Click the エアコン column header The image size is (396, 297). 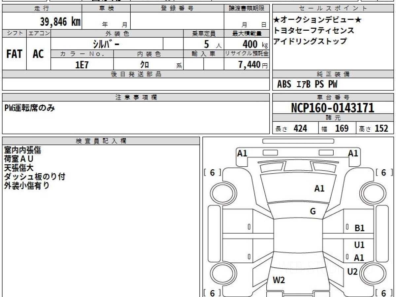click(x=39, y=33)
